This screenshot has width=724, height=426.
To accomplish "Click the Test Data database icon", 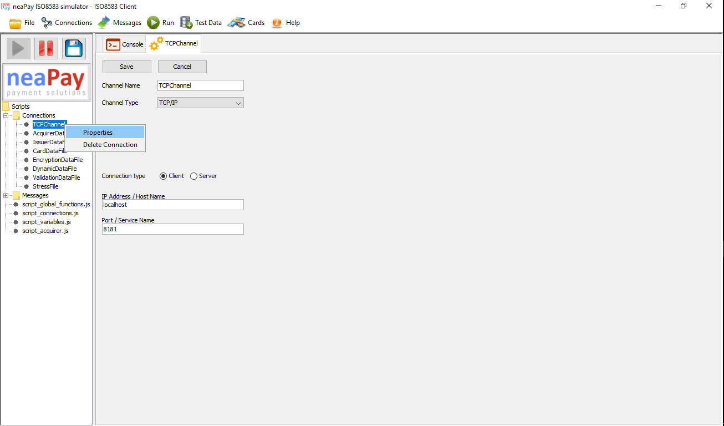I will coord(186,23).
